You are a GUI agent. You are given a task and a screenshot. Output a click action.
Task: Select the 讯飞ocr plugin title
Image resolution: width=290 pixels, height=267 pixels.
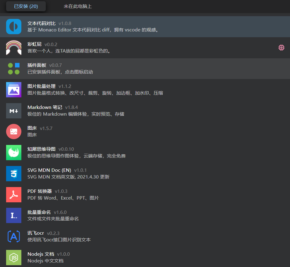(36, 233)
